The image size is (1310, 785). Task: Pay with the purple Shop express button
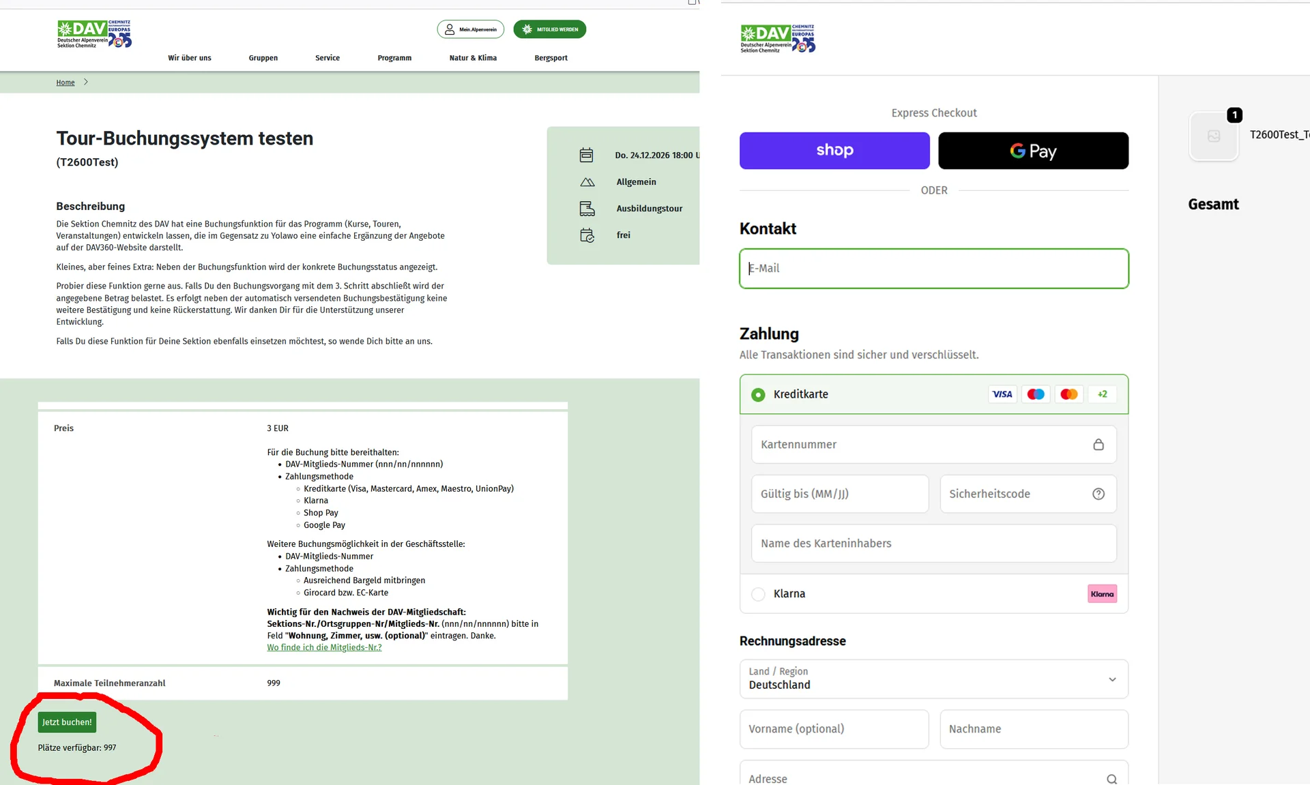[x=834, y=151]
